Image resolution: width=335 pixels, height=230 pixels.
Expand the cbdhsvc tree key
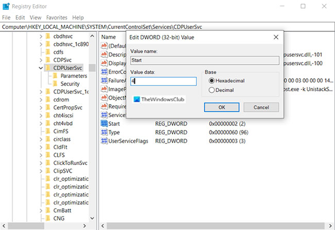coord(40,37)
